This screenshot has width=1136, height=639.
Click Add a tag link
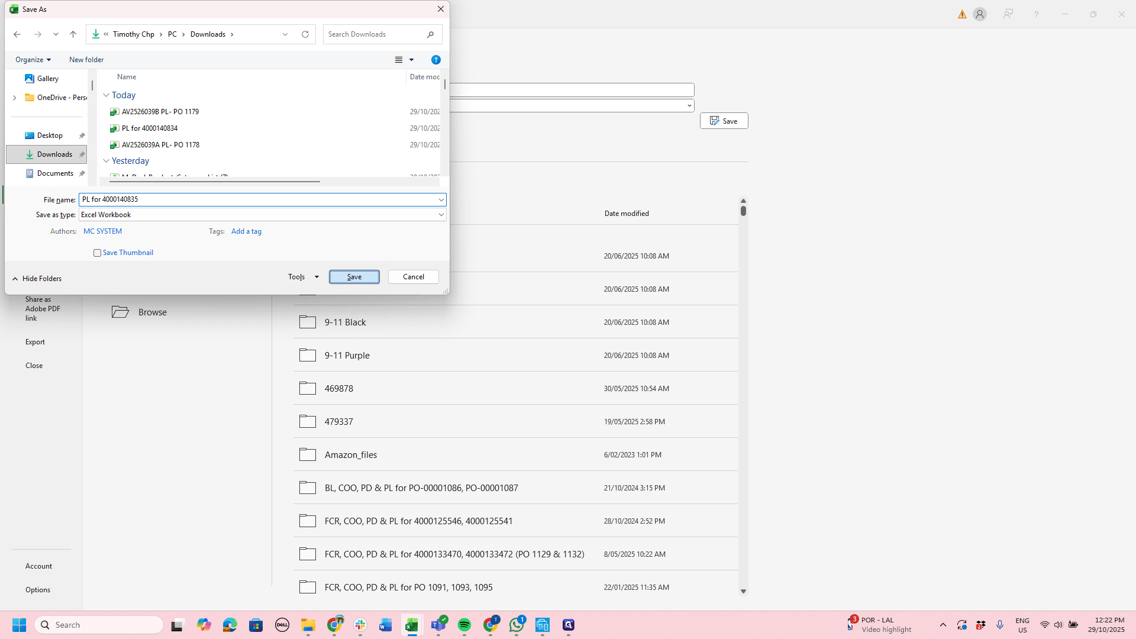pos(246,231)
